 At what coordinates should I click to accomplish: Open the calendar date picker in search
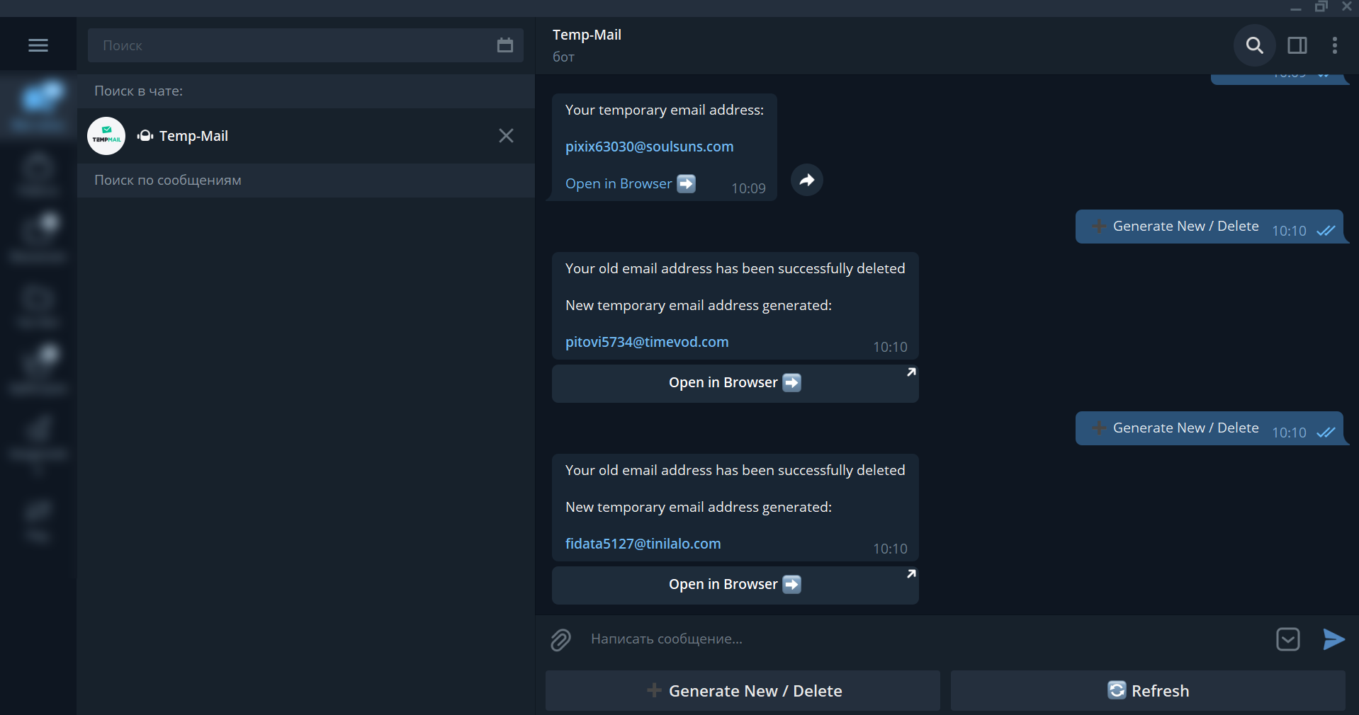tap(504, 45)
